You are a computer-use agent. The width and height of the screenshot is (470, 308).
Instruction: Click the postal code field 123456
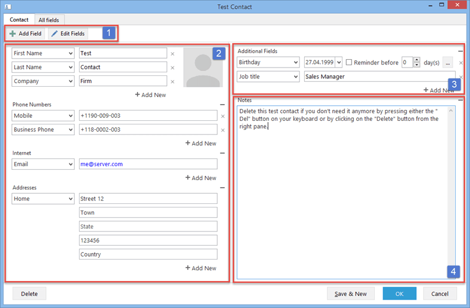pyautogui.click(x=148, y=240)
